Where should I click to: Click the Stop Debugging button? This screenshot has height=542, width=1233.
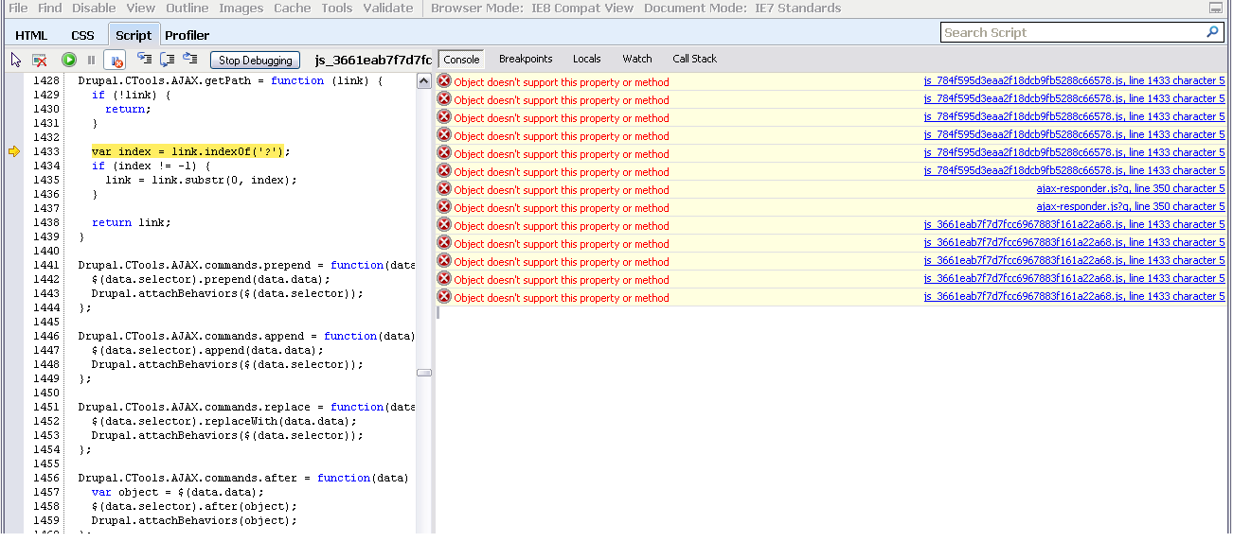(255, 60)
